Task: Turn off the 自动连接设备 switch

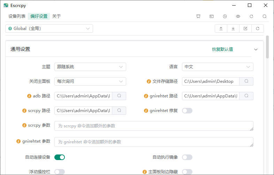Action: [x=60, y=157]
